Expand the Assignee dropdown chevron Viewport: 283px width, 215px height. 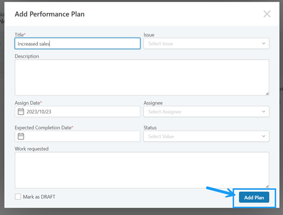(264, 112)
